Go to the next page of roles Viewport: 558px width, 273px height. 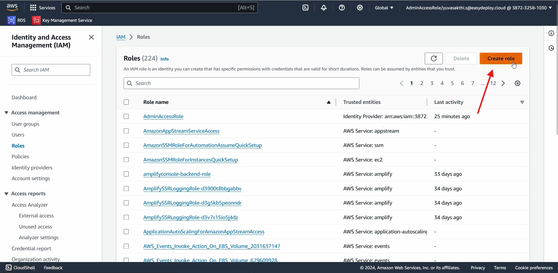(503, 83)
